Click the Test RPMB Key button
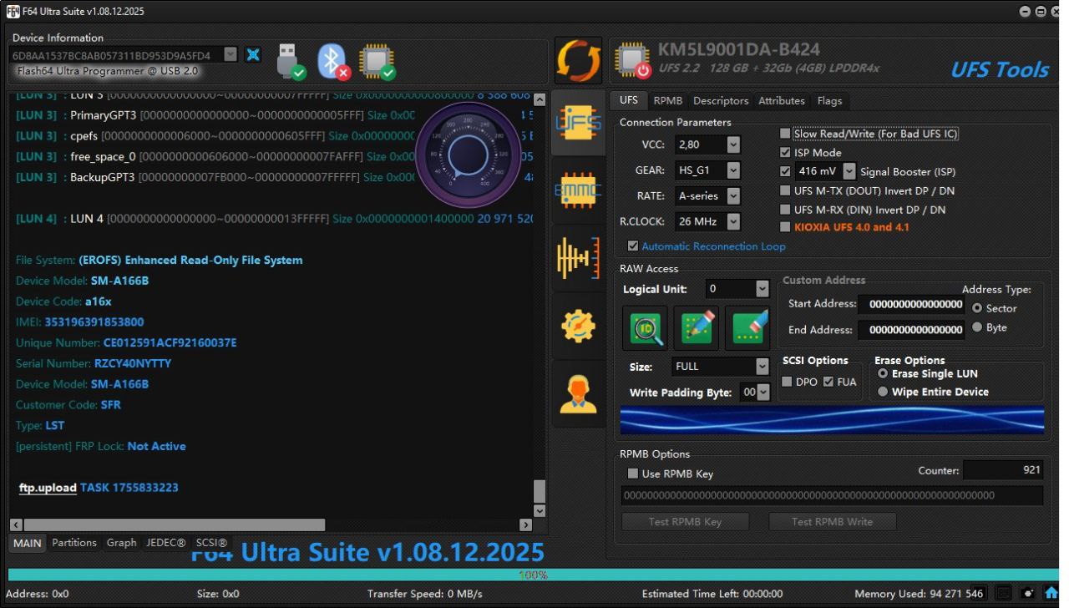The height and width of the screenshot is (608, 1069). [685, 522]
